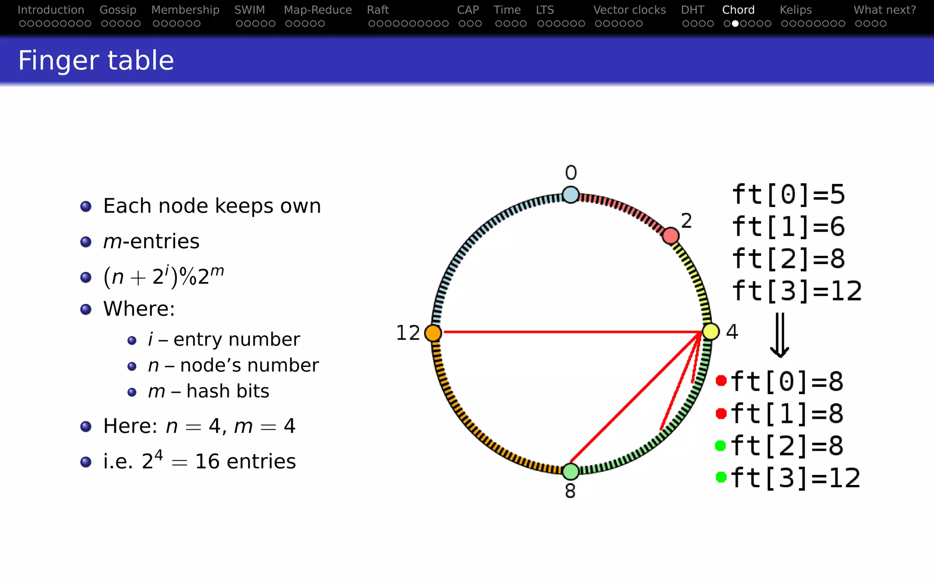Click the yellow node 4 on the ring
This screenshot has width=934, height=584.
[711, 332]
